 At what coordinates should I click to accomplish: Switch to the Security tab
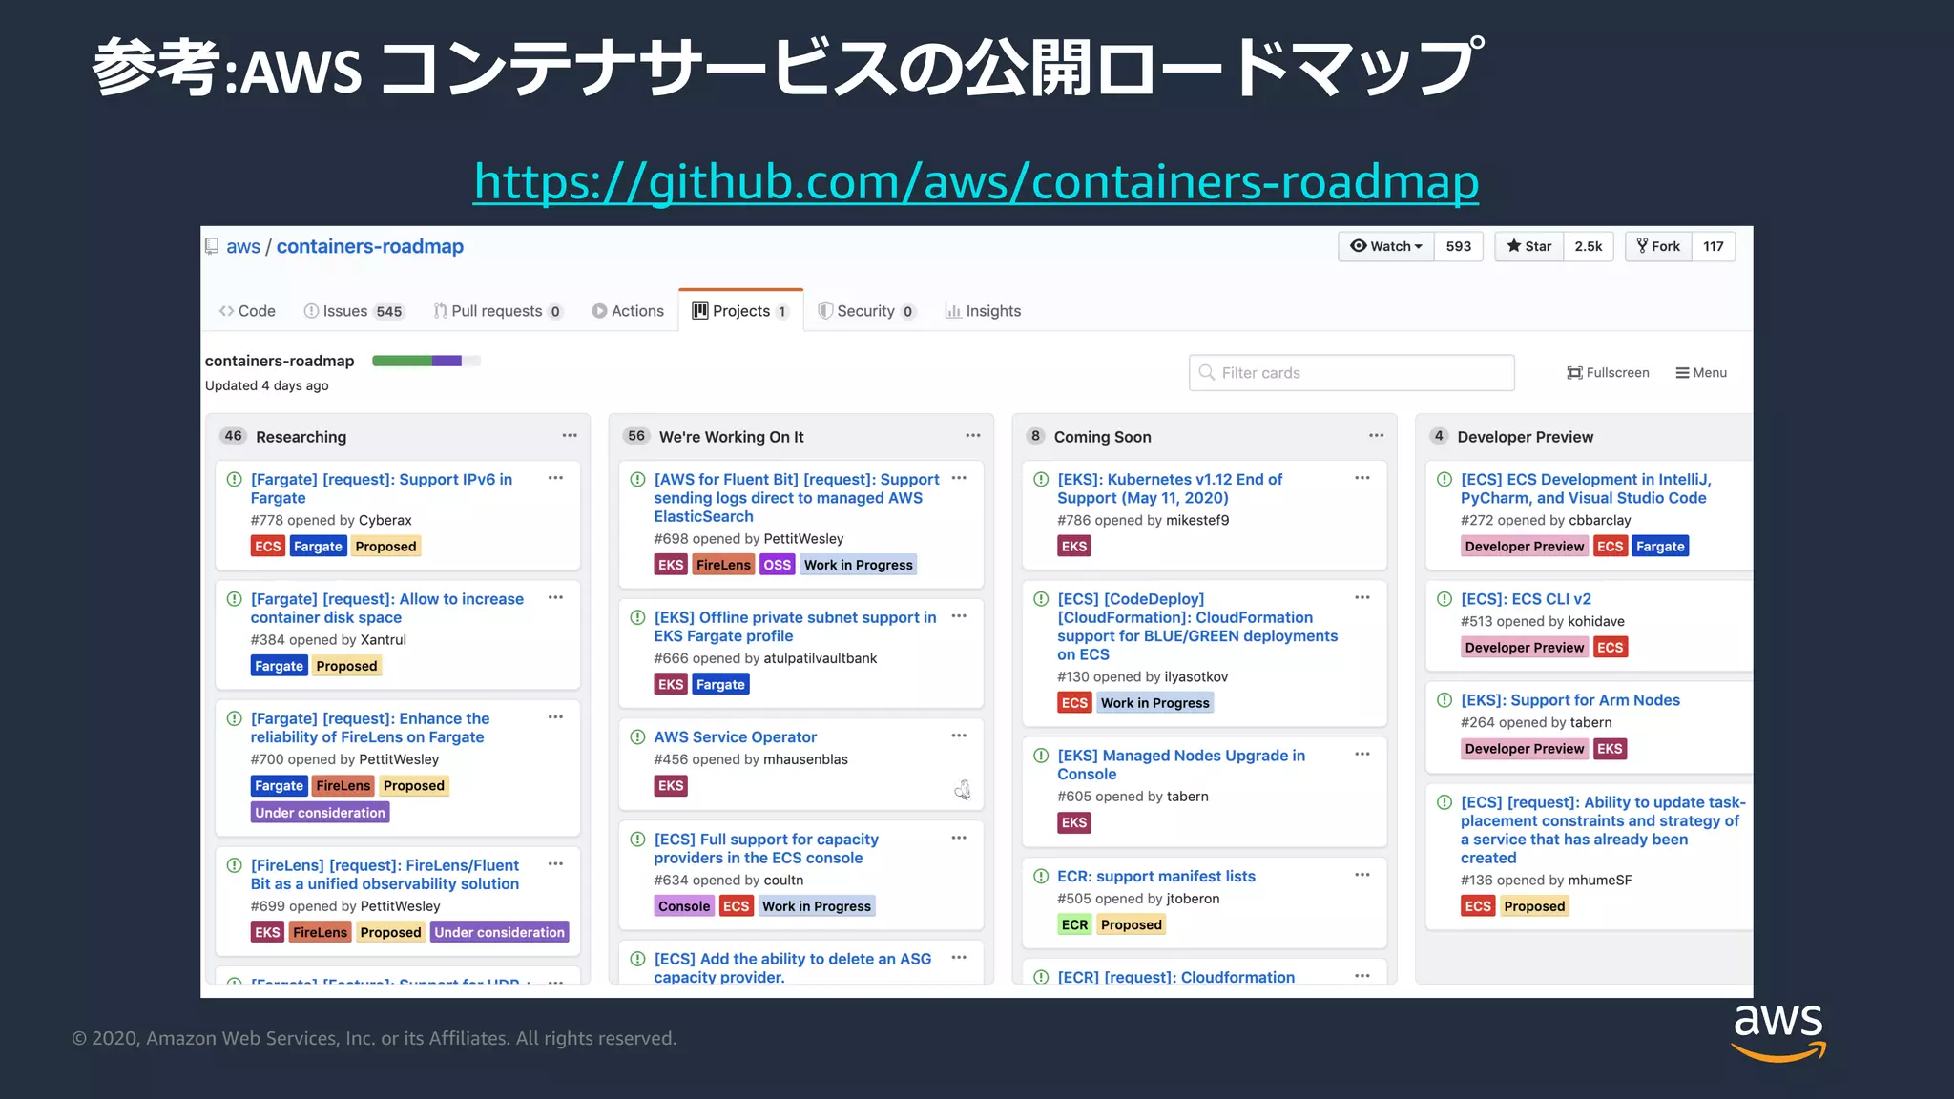pyautogui.click(x=866, y=311)
